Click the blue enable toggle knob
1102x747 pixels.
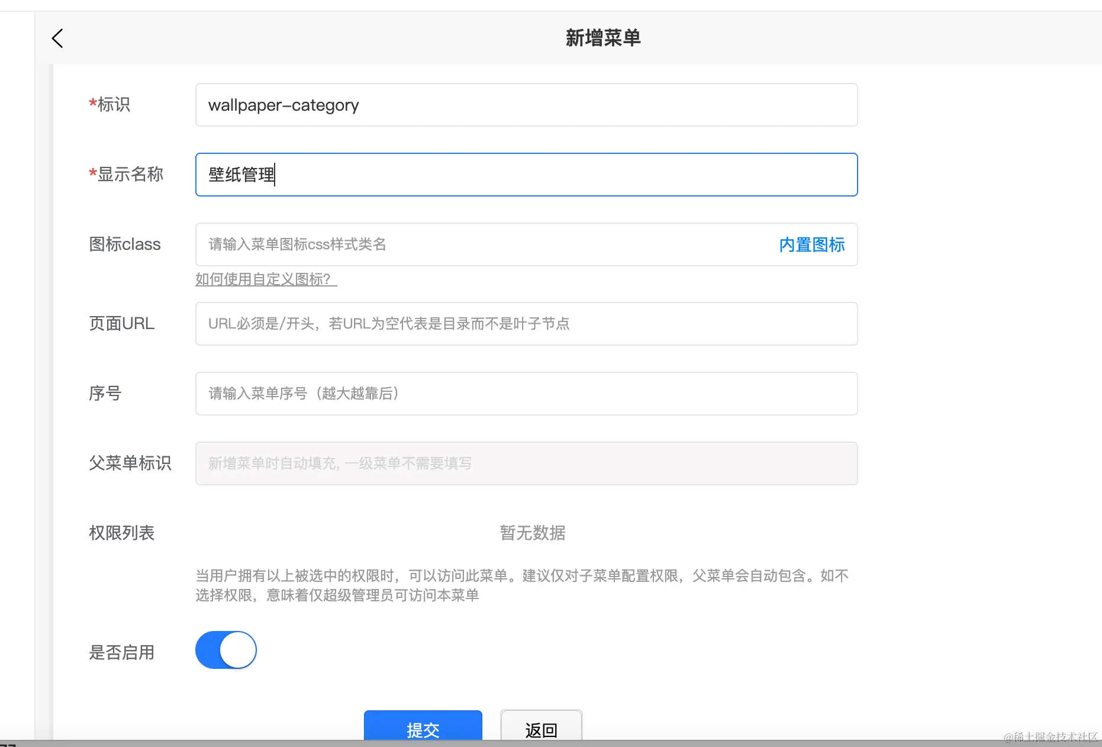click(x=240, y=649)
